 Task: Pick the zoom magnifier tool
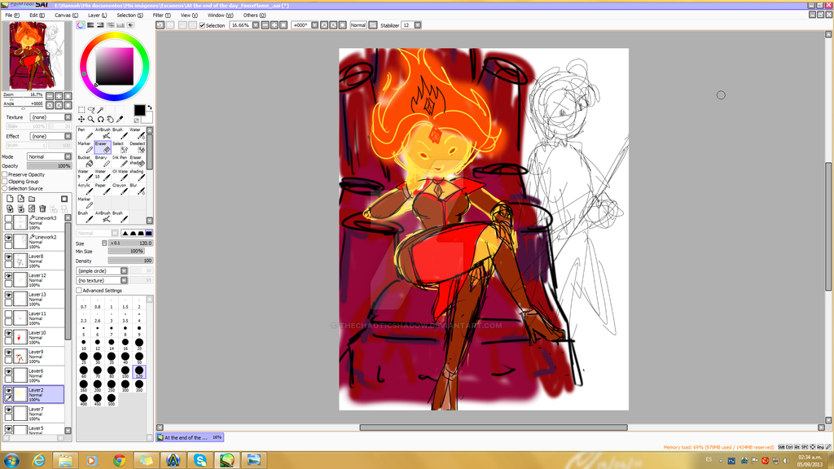point(91,120)
